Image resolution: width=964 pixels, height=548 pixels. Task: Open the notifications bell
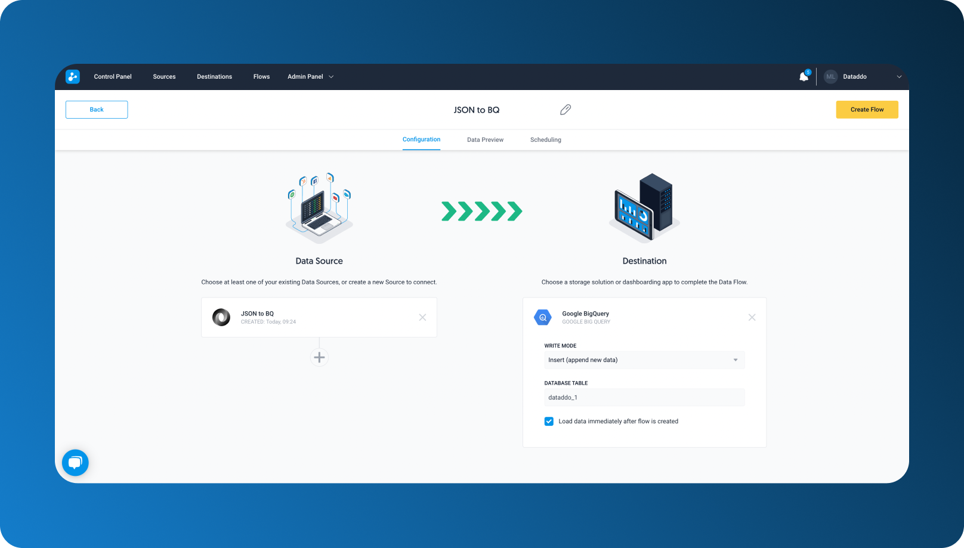pos(804,77)
